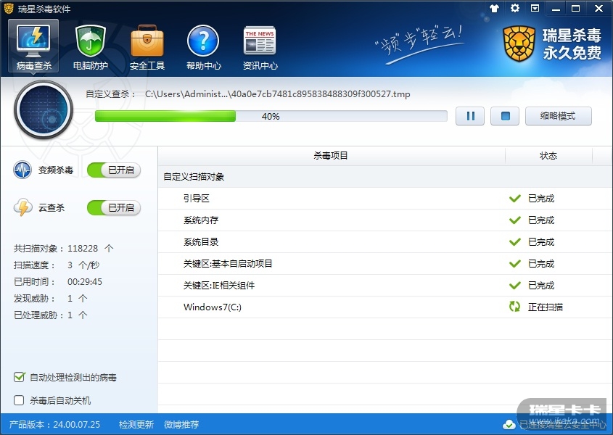The image size is (613, 435).
Task: Open 资讯中心 news center
Action: pos(260,47)
